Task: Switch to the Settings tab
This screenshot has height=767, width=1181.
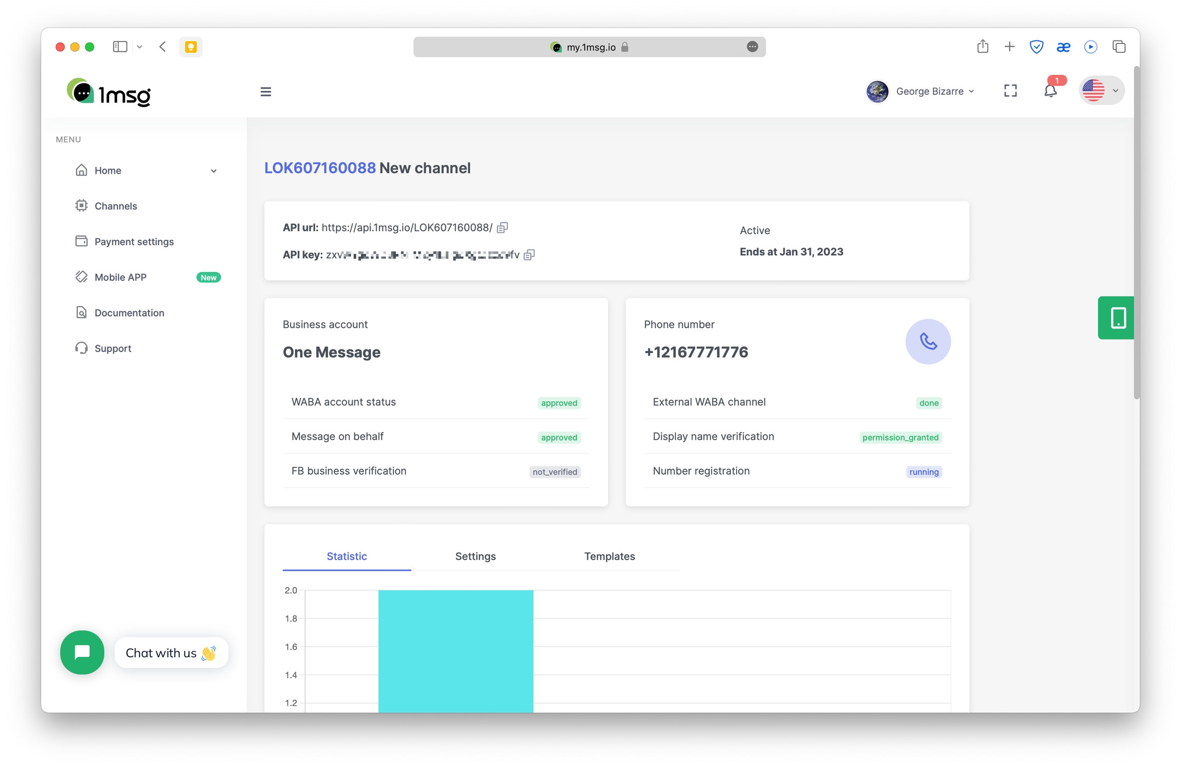Action: pyautogui.click(x=475, y=556)
